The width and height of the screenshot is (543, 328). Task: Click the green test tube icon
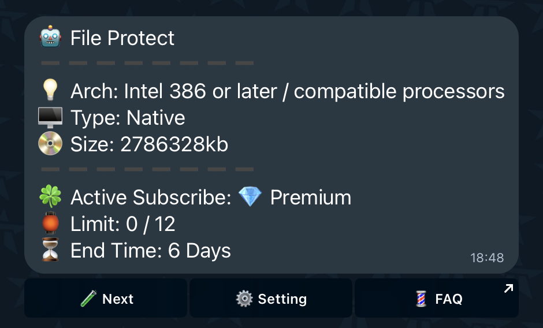88,298
